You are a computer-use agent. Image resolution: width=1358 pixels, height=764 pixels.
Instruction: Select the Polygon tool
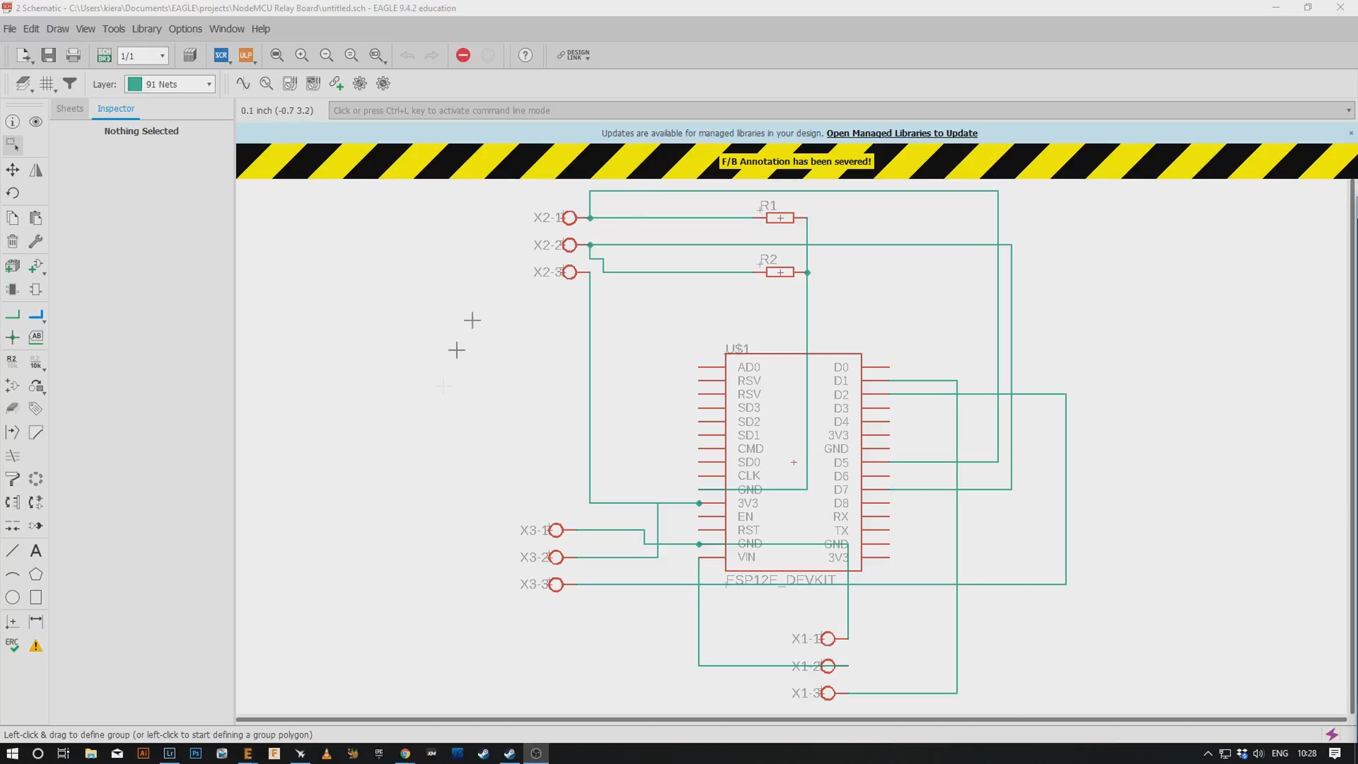click(x=35, y=574)
